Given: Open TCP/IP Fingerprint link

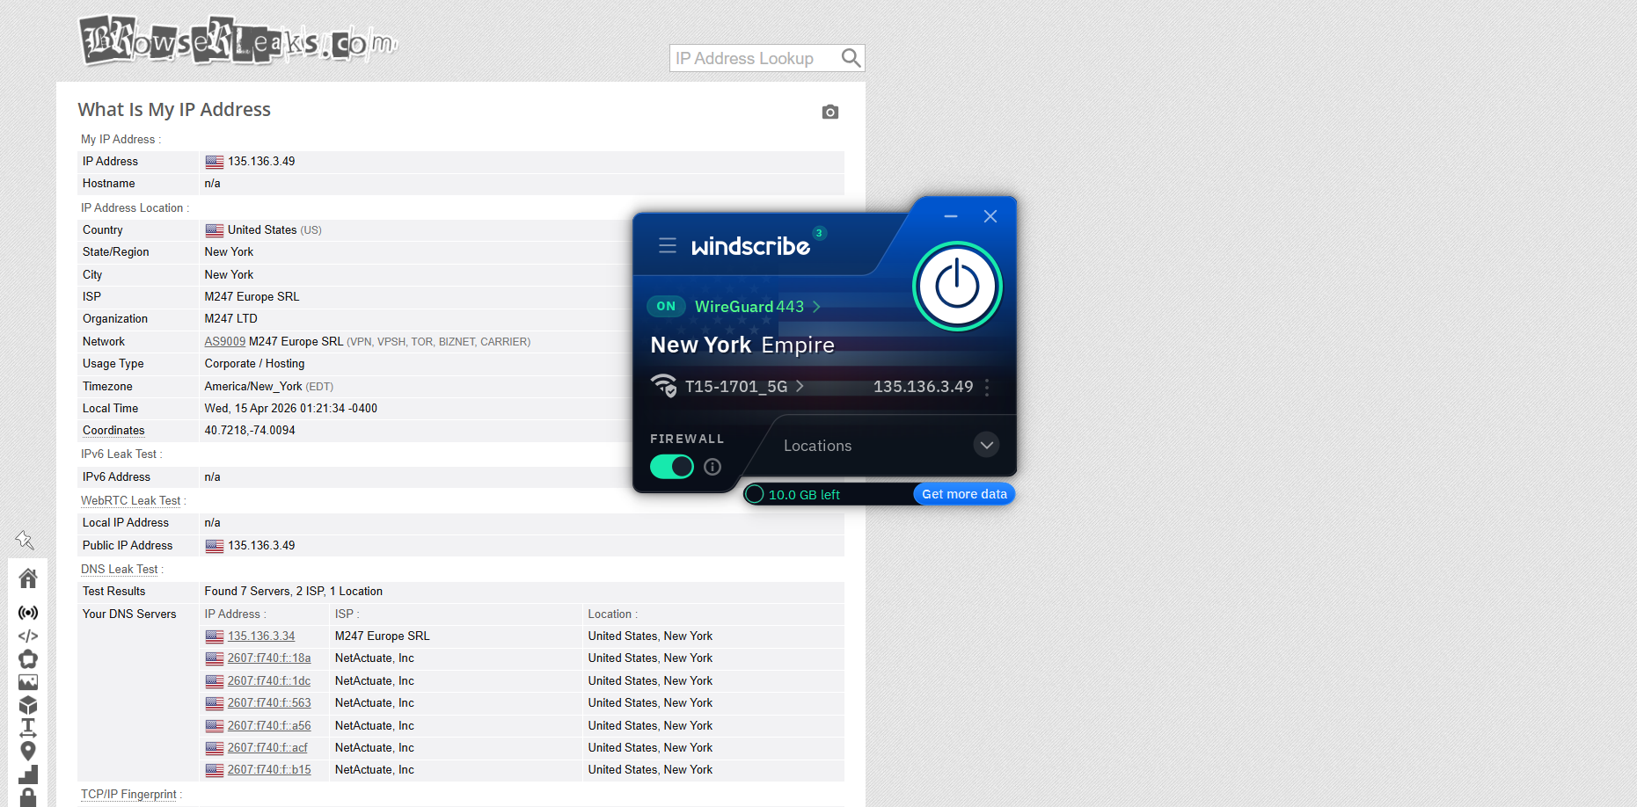Looking at the screenshot, I should tap(128, 794).
